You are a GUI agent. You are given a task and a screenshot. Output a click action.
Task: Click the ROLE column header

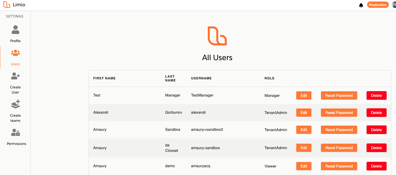click(270, 78)
